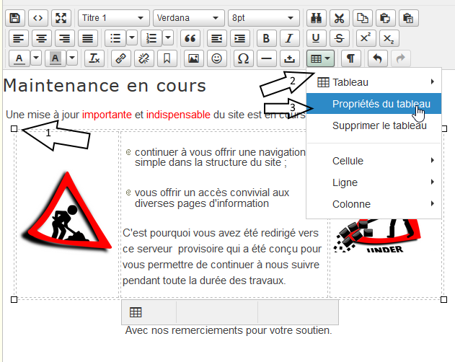Open the Verdana font family dropdown
455x362 pixels.
[189, 18]
